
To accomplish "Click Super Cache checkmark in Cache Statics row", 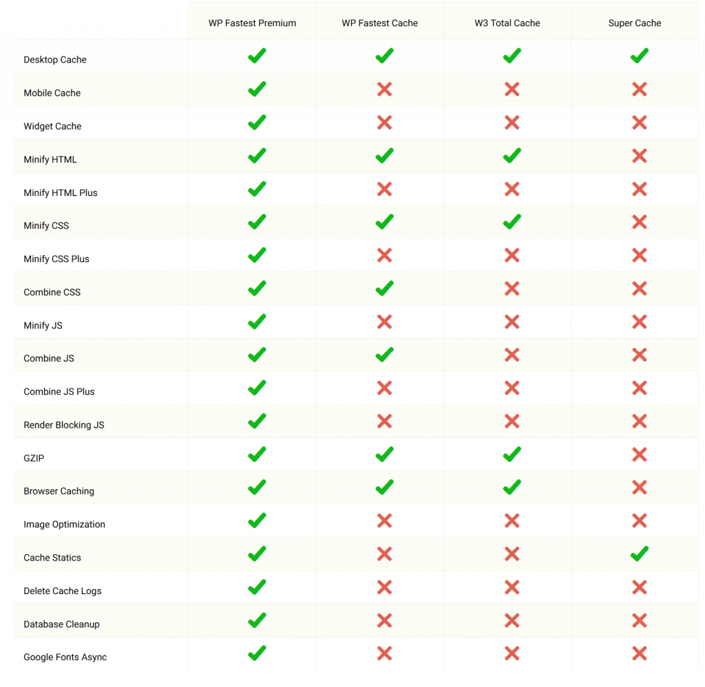I will 639,554.
